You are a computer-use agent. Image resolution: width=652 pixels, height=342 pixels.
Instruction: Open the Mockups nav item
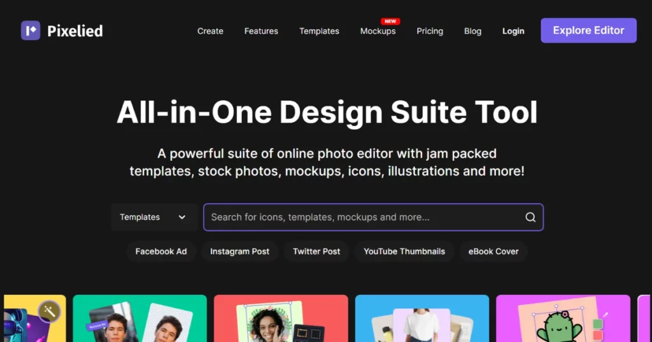pyautogui.click(x=378, y=31)
